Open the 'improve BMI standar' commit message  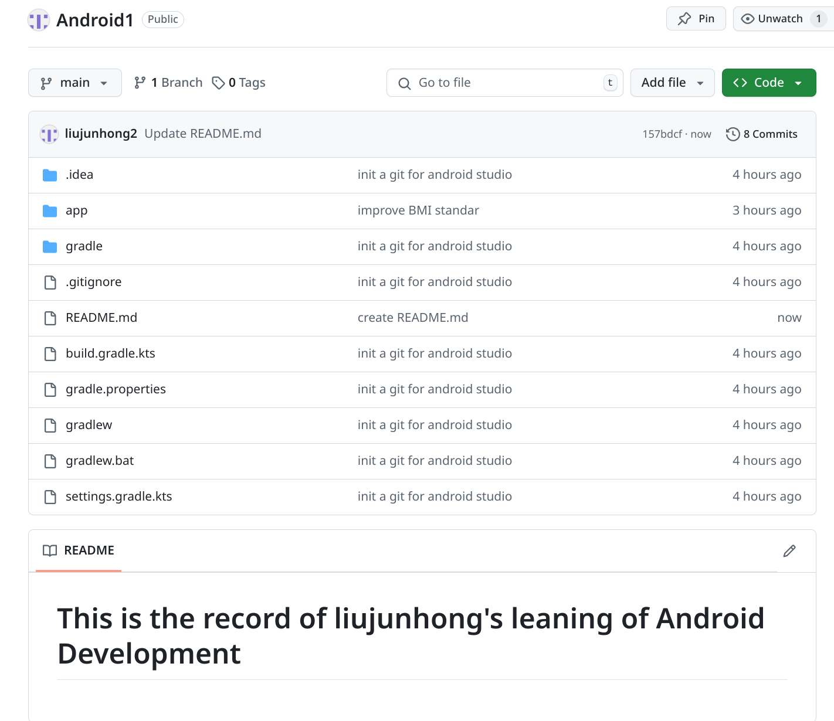(x=418, y=210)
